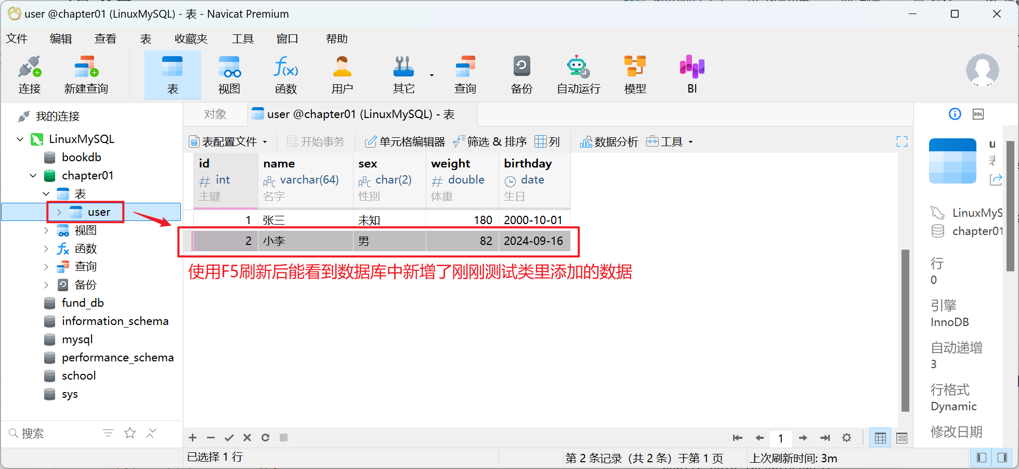Click 筛选 & 排序 button
Viewport: 1019px width, 469px height.
pos(490,141)
